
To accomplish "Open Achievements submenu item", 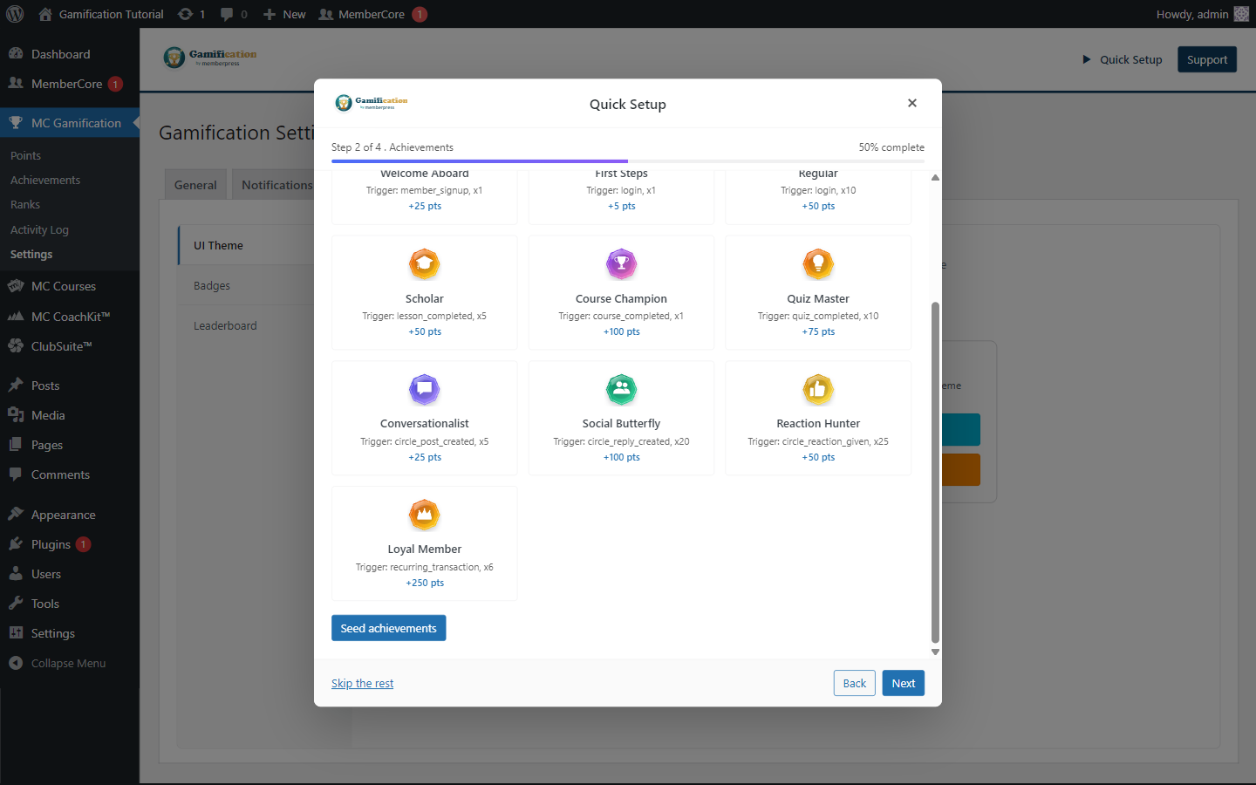I will point(45,180).
